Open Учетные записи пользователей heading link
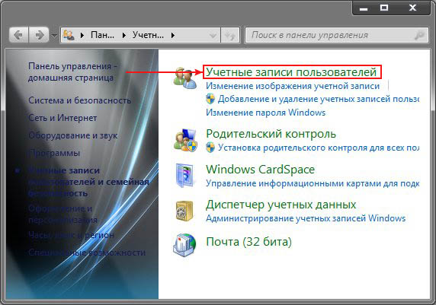The height and width of the screenshot is (305, 436). 291,72
